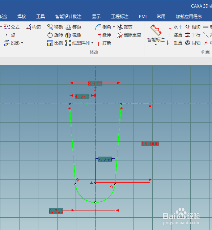This screenshot has width=212, height=230.
Task: Select the 移动 (move) tool
Action: click(x=55, y=27)
